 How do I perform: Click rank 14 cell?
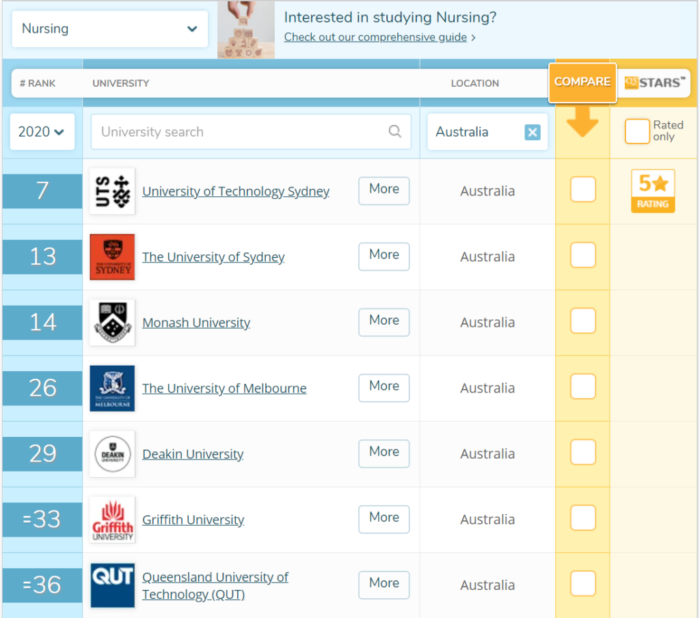pyautogui.click(x=42, y=323)
